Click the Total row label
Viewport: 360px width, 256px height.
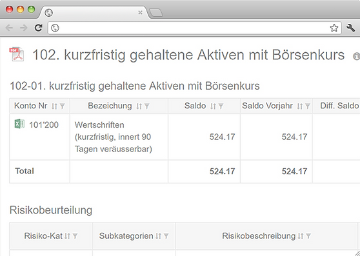point(25,171)
